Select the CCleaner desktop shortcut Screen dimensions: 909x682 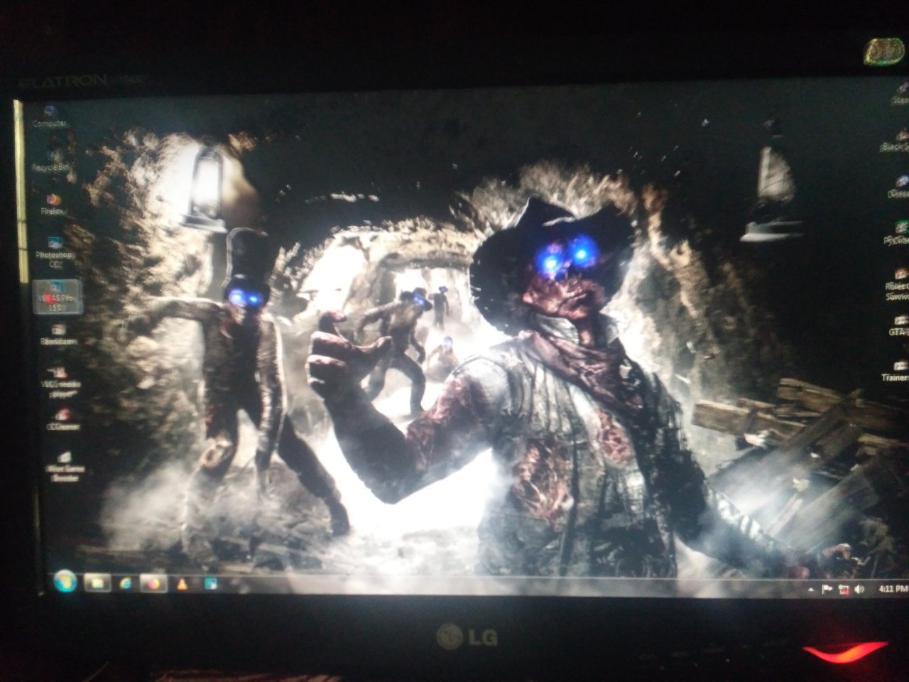pos(62,420)
